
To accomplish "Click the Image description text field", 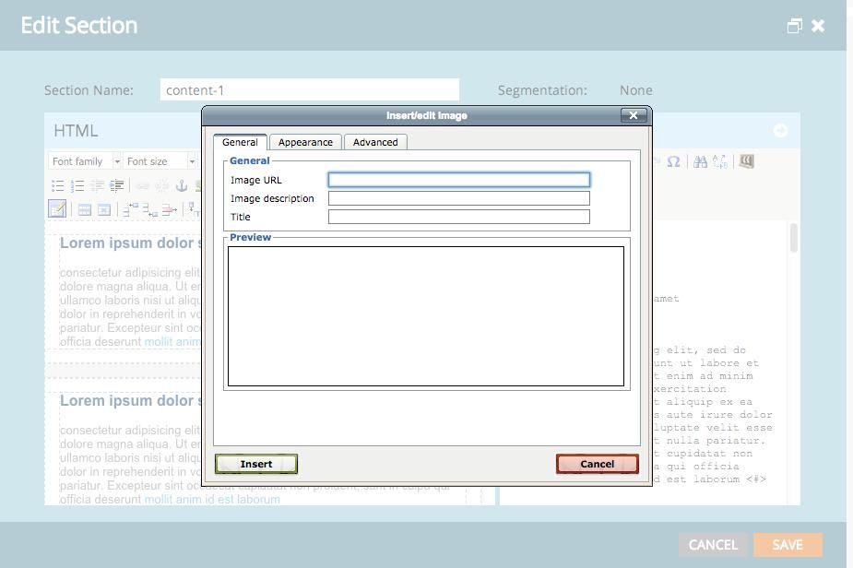I will 458,198.
